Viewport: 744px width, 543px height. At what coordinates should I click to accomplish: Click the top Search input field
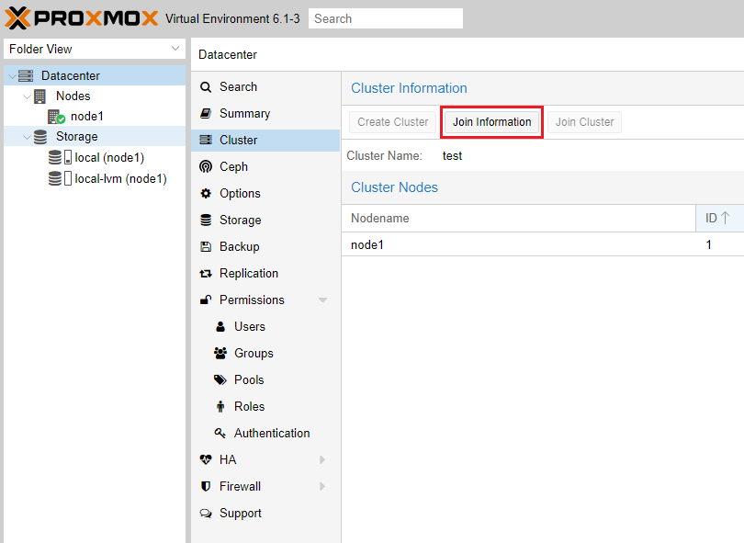(385, 18)
